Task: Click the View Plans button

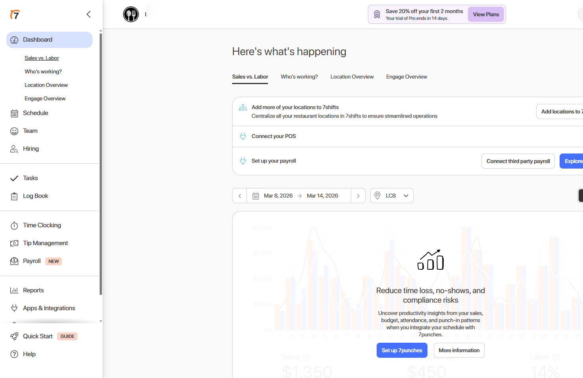Action: (486, 14)
